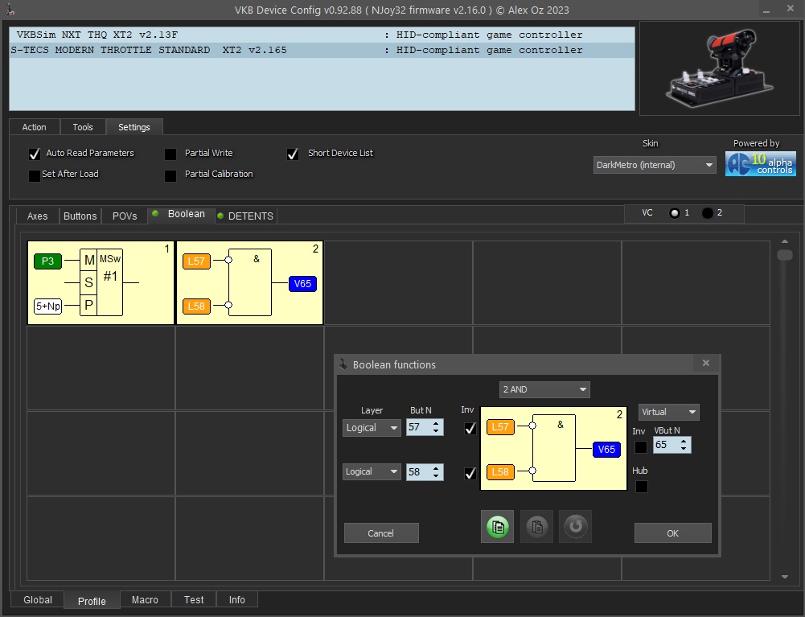The width and height of the screenshot is (805, 617).
Task: Switch to the Info bottom tab
Action: [x=236, y=599]
